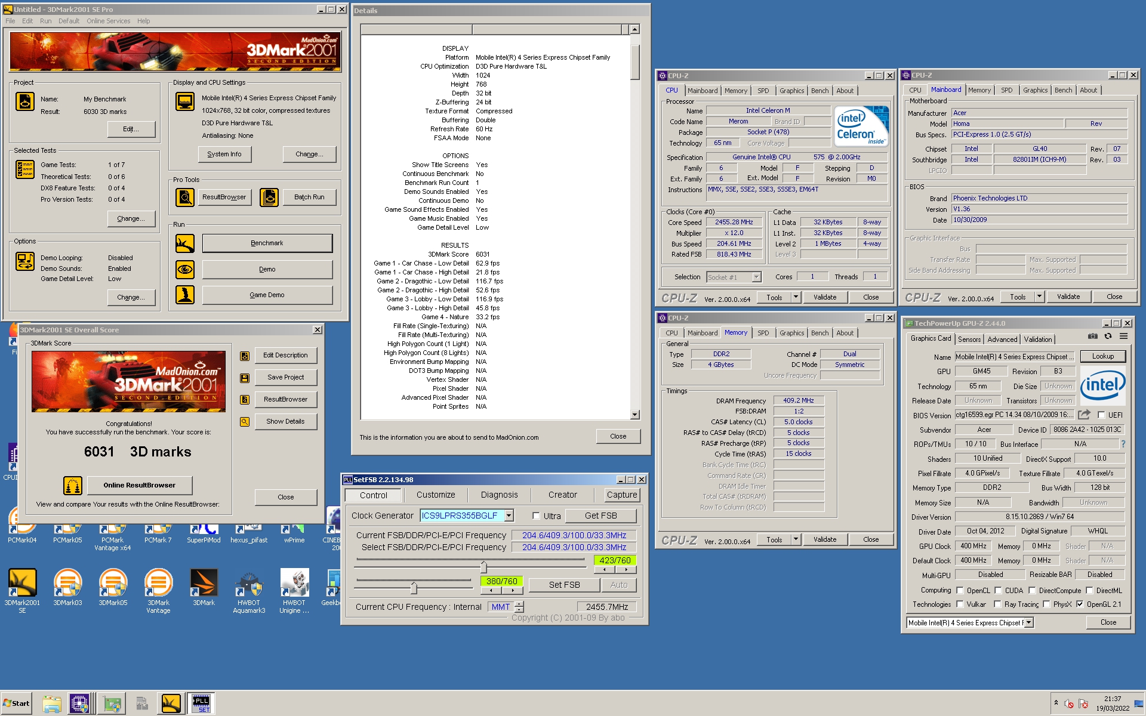Click the Lookup button in GPU-Z
The image size is (1146, 716).
[1102, 356]
